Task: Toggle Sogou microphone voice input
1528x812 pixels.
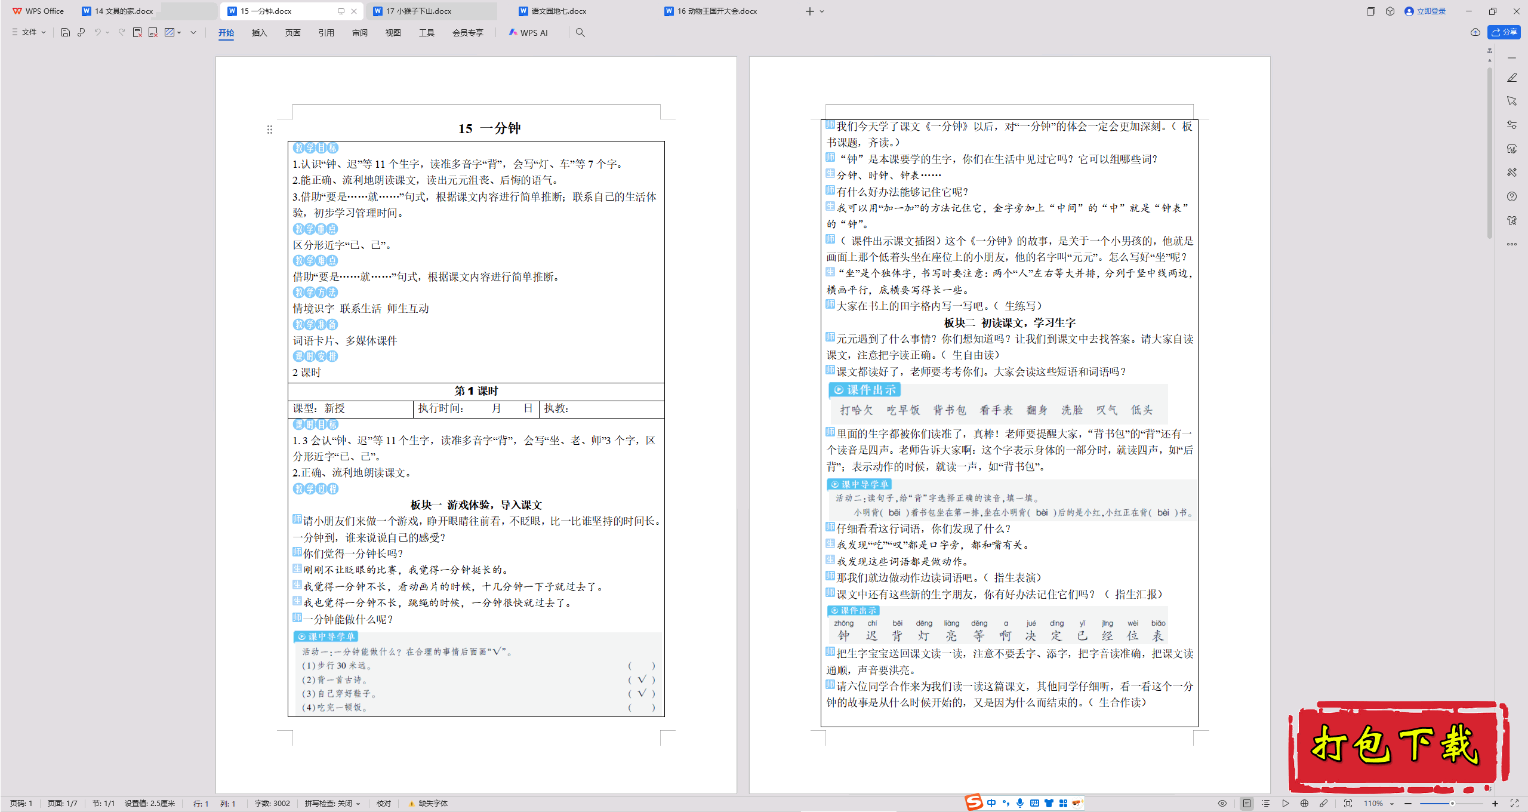Action: tap(1020, 803)
